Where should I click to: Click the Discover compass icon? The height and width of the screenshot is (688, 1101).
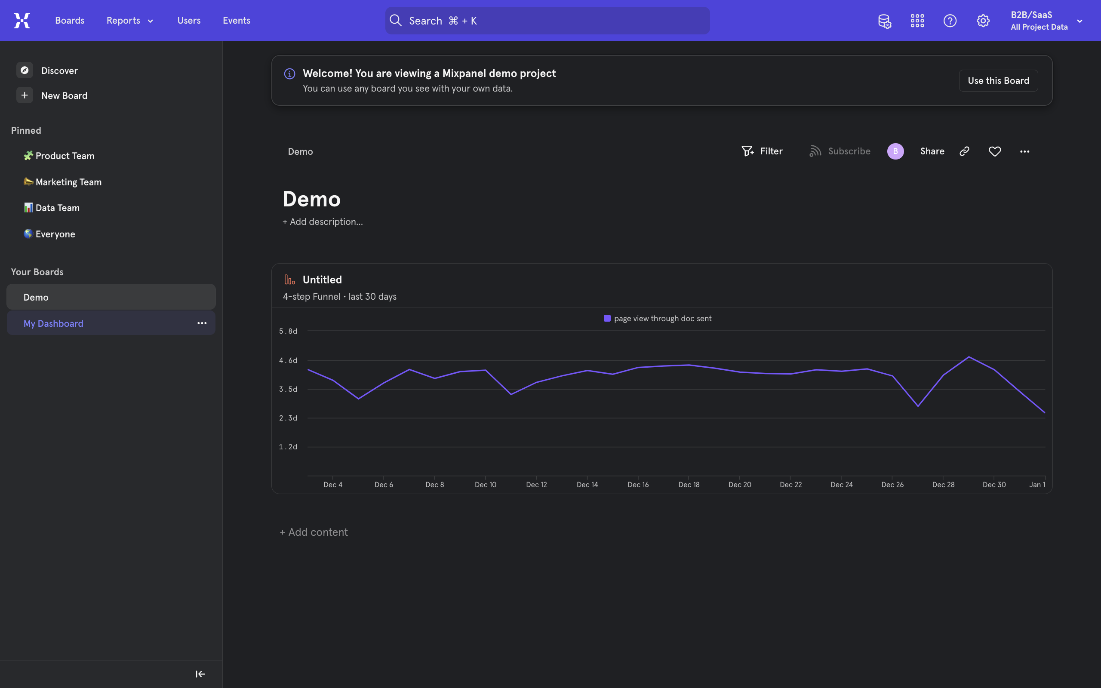point(25,71)
